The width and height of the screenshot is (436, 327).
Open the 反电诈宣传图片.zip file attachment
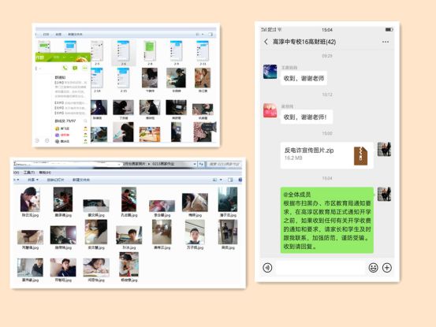[326, 155]
